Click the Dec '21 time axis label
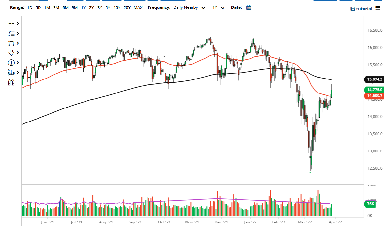Viewport: 387px width, 230px height. coord(221,222)
